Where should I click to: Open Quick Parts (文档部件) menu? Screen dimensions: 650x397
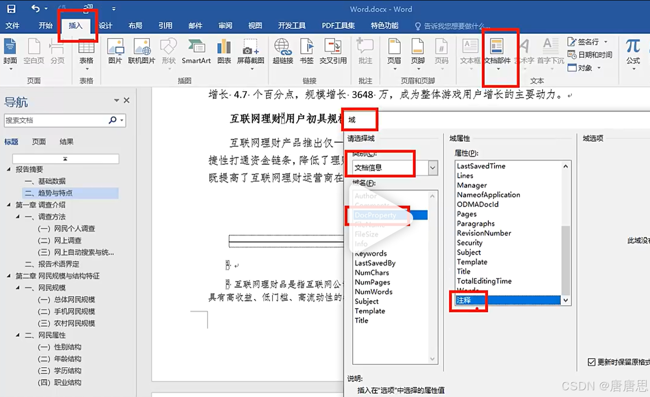pyautogui.click(x=497, y=55)
